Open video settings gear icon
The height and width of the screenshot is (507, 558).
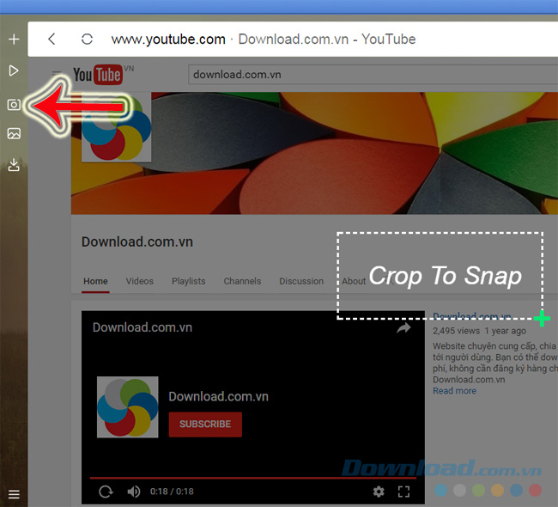(379, 492)
